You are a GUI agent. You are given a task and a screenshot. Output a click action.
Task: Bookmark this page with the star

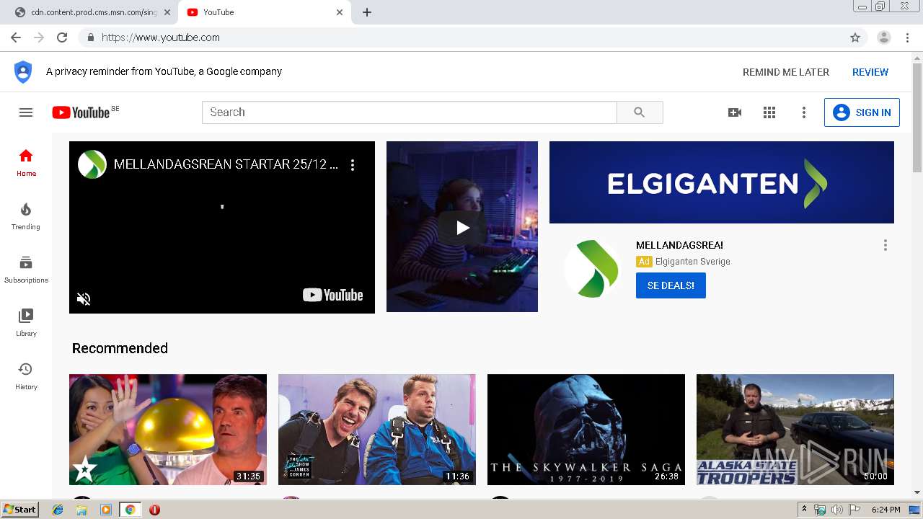855,37
